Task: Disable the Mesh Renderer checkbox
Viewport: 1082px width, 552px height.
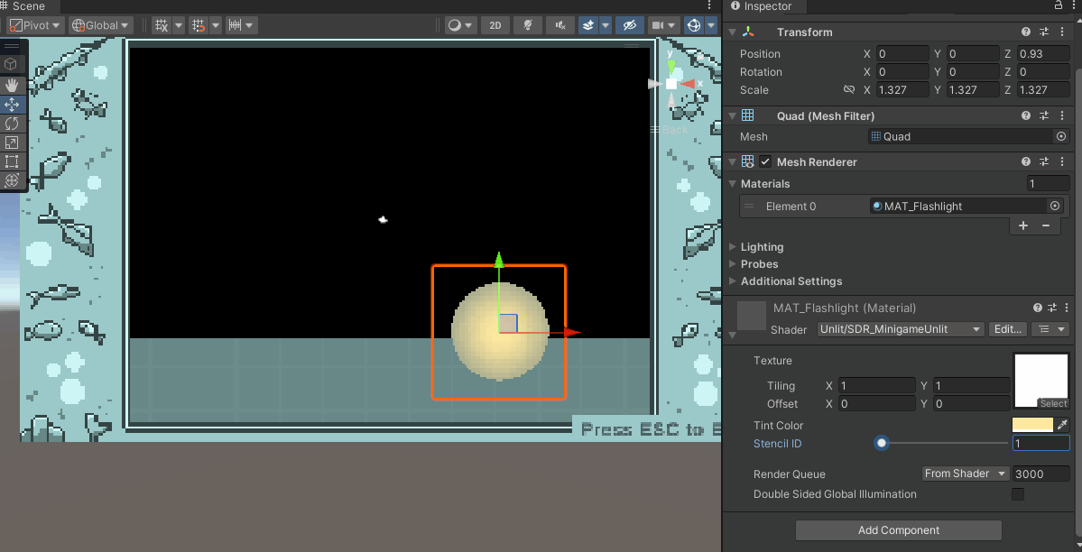Action: tap(764, 161)
